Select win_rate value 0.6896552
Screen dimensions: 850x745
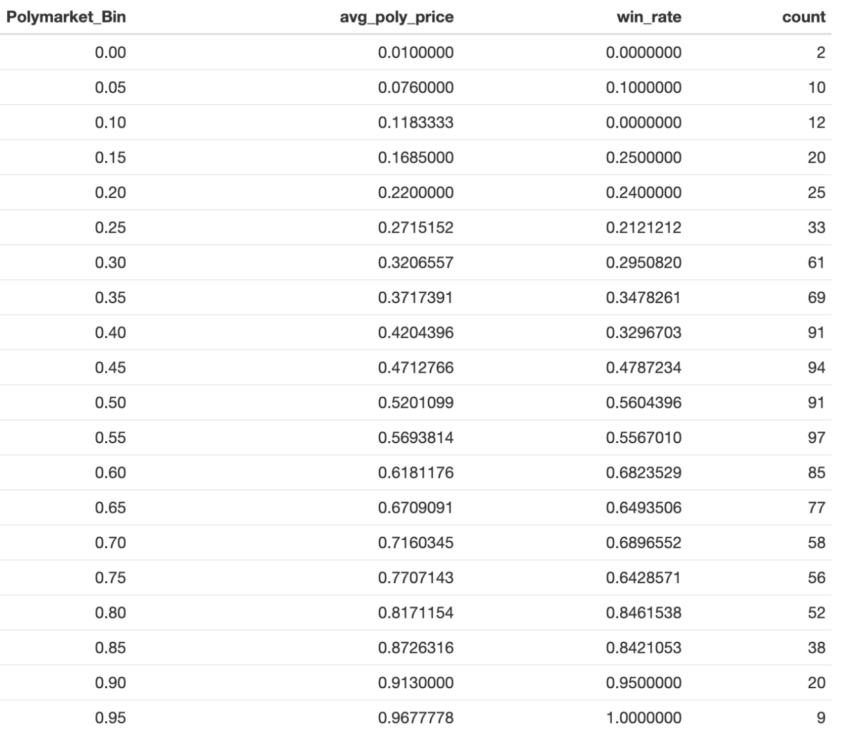(x=643, y=543)
